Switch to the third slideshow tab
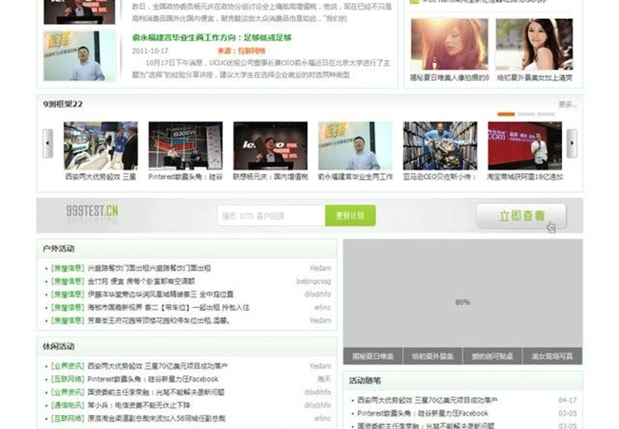Screen dimensions: 619x429 point(492,356)
